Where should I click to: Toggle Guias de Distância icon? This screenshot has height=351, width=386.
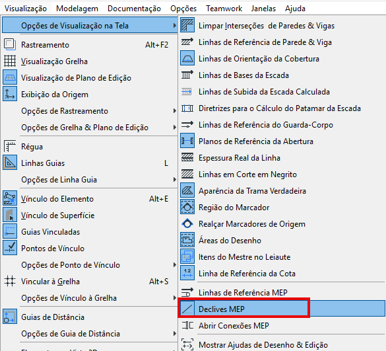pos(10,317)
